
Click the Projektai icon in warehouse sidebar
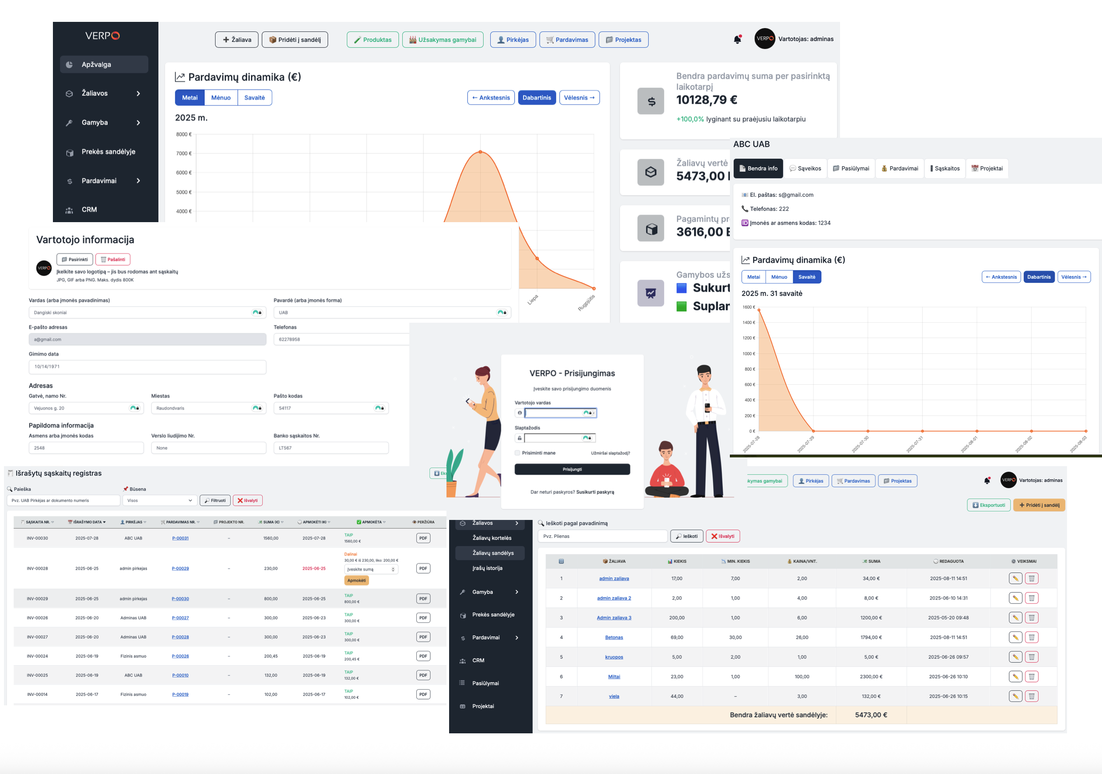pos(463,706)
